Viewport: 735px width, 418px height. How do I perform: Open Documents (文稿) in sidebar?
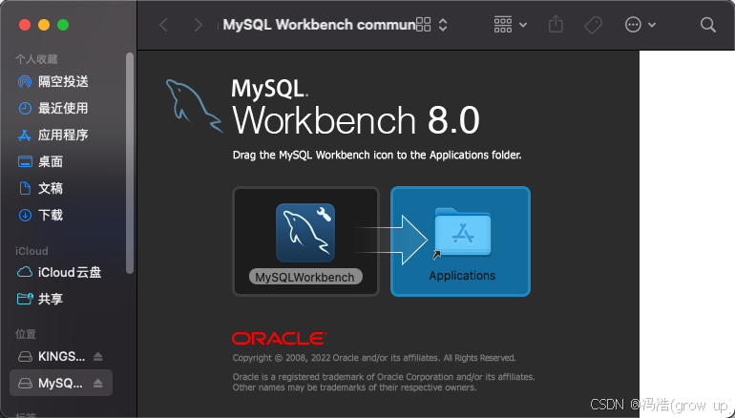[61, 188]
